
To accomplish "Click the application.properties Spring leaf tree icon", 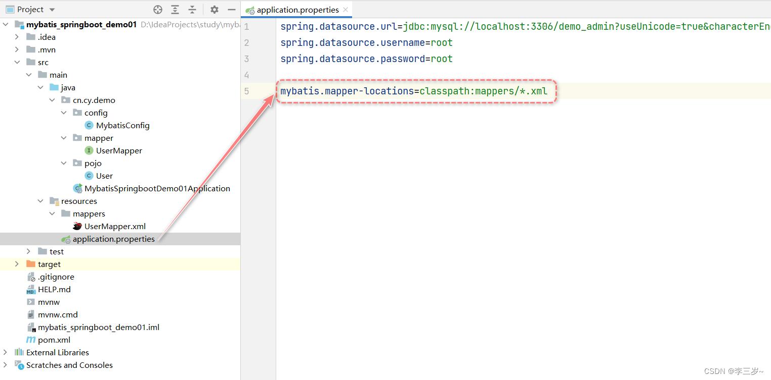I will click(x=66, y=239).
